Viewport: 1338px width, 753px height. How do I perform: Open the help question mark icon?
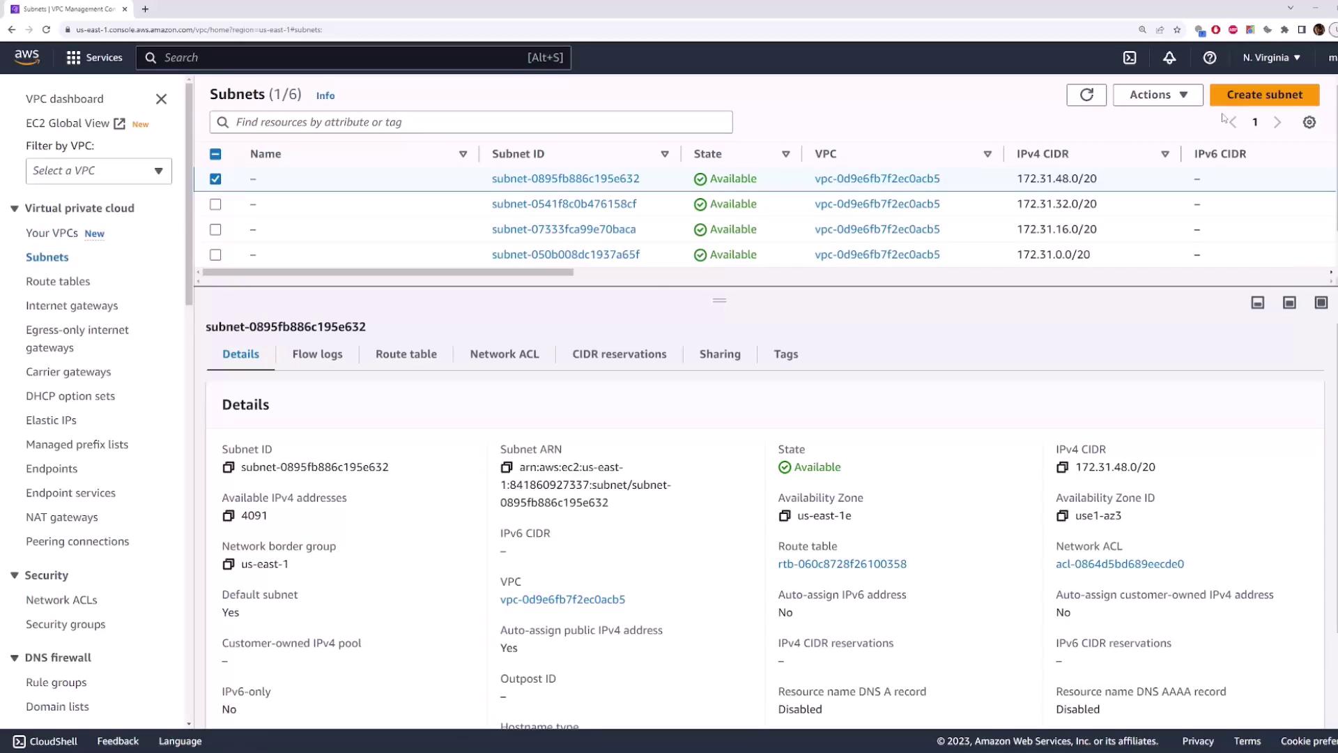1210,58
